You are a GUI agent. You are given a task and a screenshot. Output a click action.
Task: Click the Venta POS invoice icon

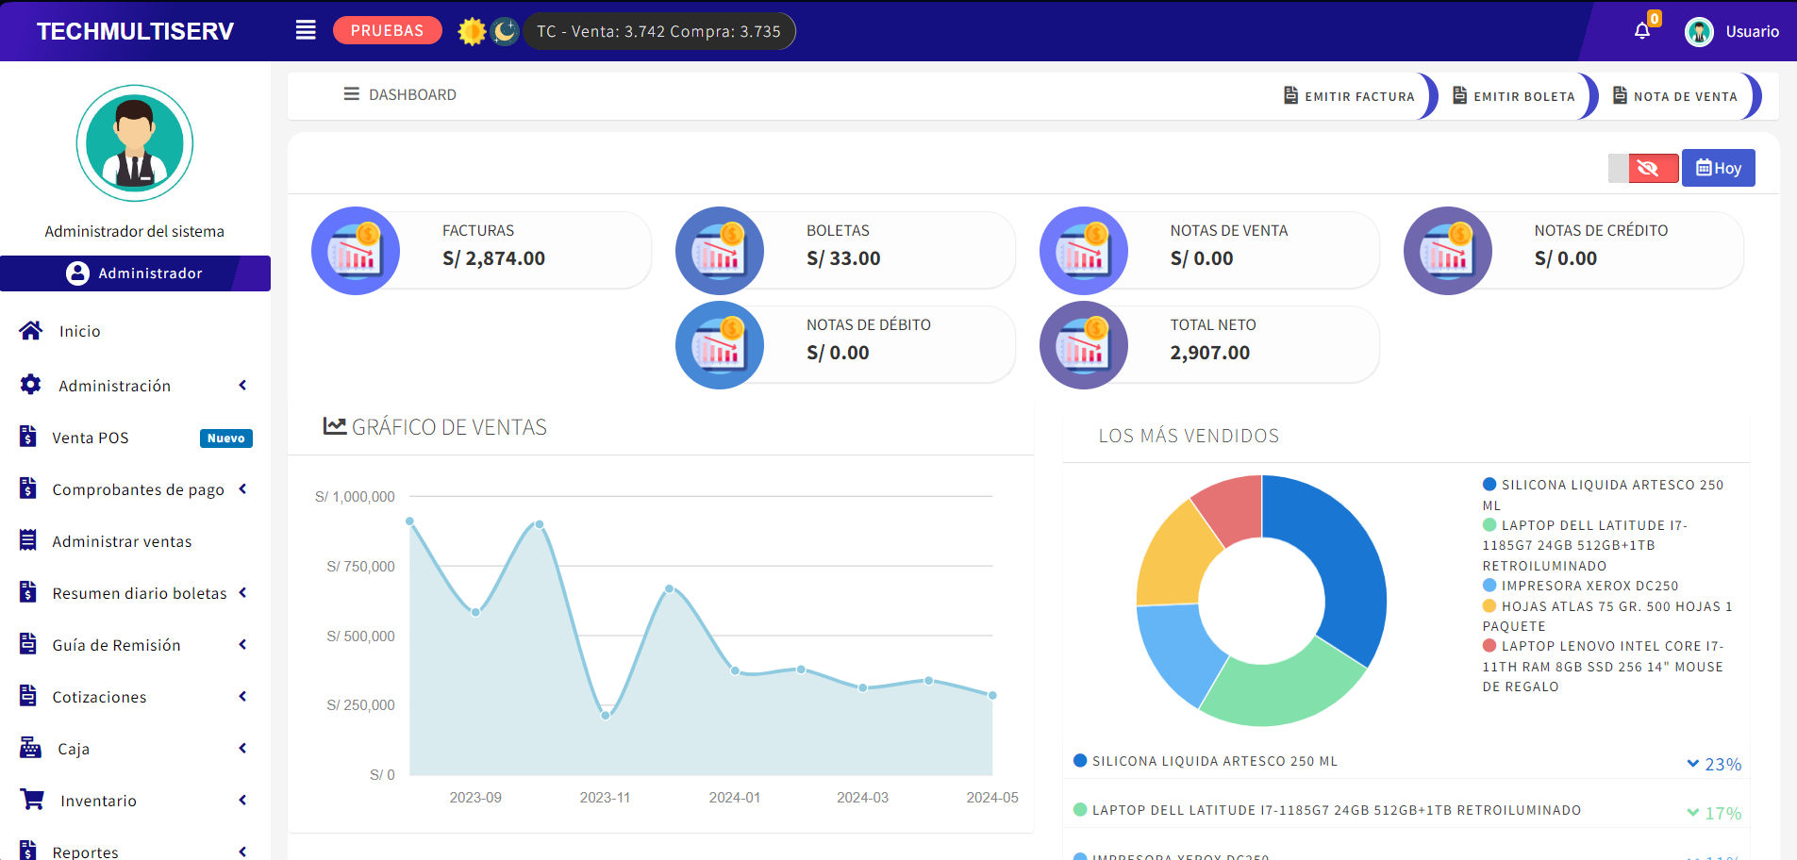pyautogui.click(x=28, y=437)
